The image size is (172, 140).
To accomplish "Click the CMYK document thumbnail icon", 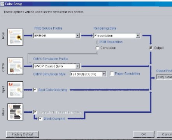I will tap(15, 66).
